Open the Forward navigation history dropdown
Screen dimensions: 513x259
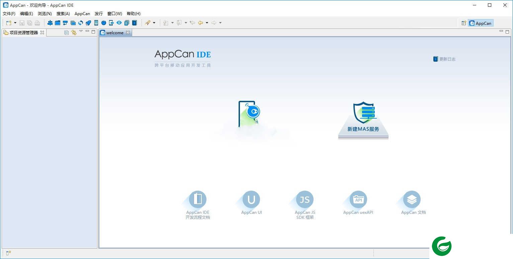[x=220, y=23]
